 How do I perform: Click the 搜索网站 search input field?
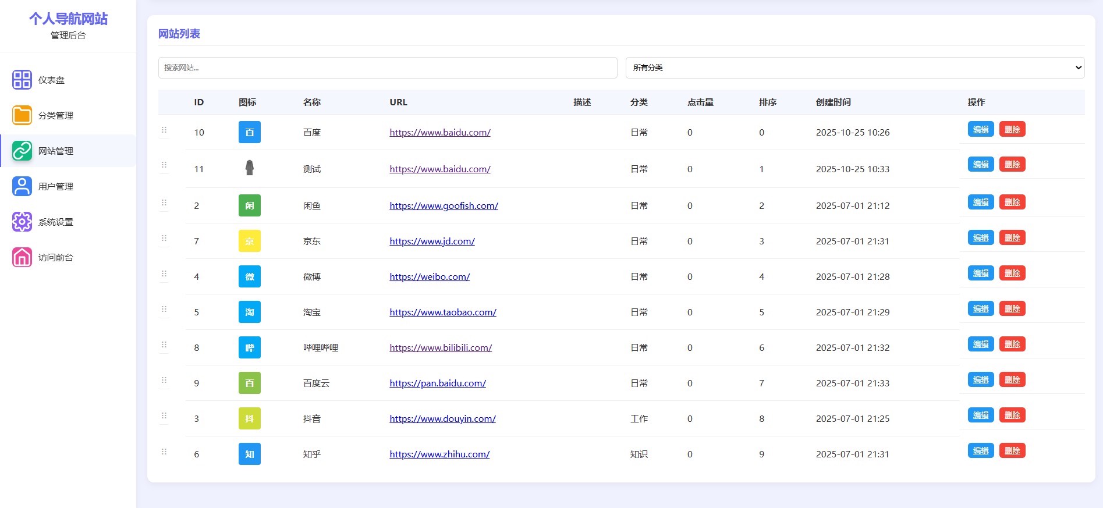click(x=387, y=68)
